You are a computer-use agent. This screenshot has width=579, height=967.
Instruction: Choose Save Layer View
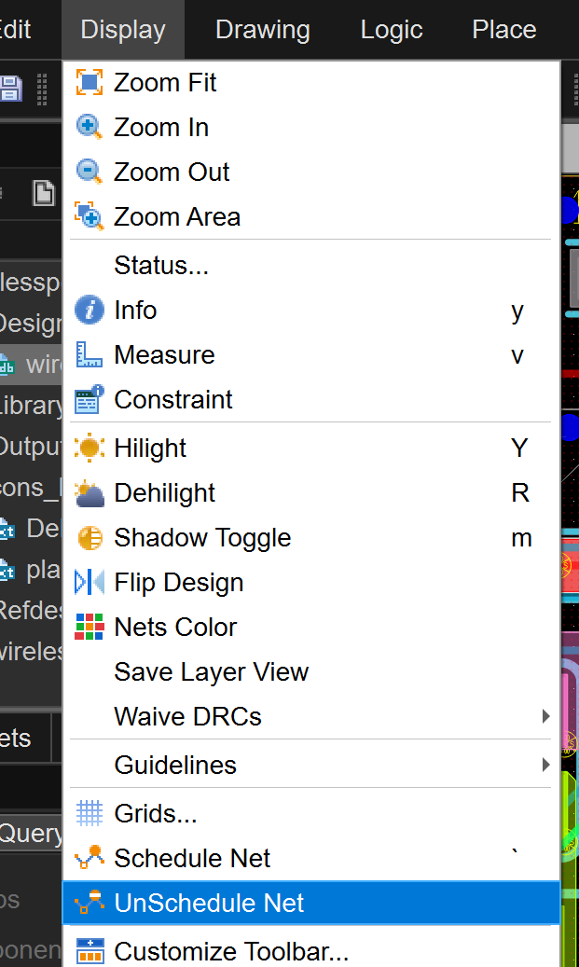point(211,671)
